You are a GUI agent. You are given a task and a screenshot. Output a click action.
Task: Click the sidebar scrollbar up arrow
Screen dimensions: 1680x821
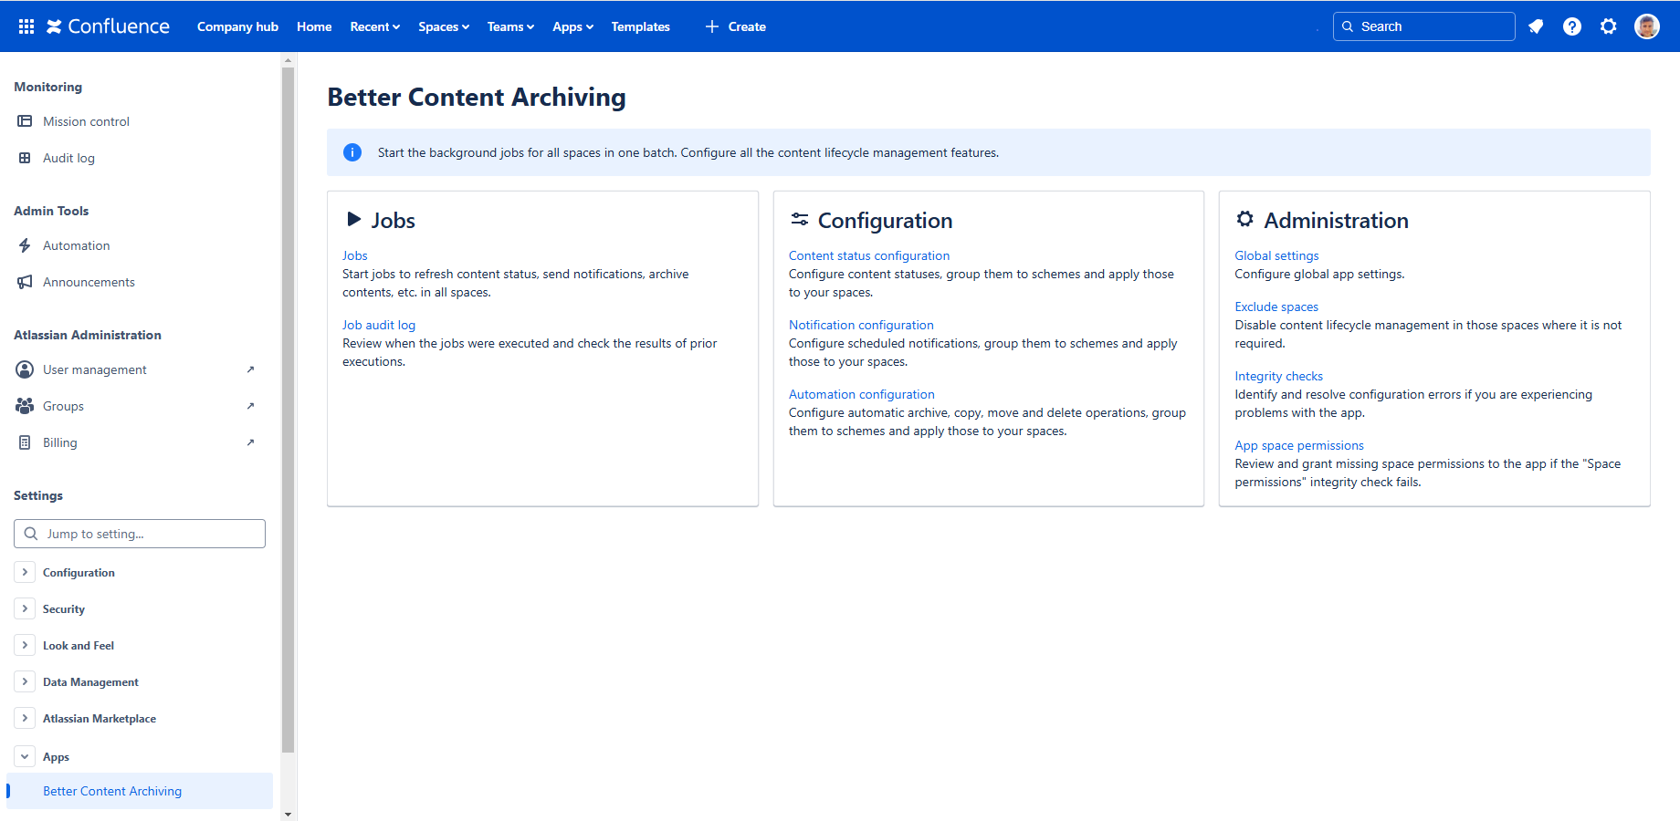tap(289, 60)
